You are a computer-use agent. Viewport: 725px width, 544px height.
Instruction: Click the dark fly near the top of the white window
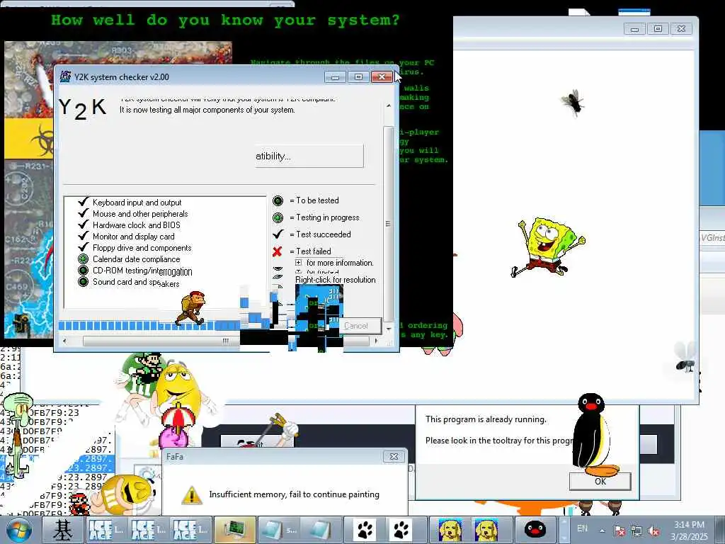pos(573,103)
